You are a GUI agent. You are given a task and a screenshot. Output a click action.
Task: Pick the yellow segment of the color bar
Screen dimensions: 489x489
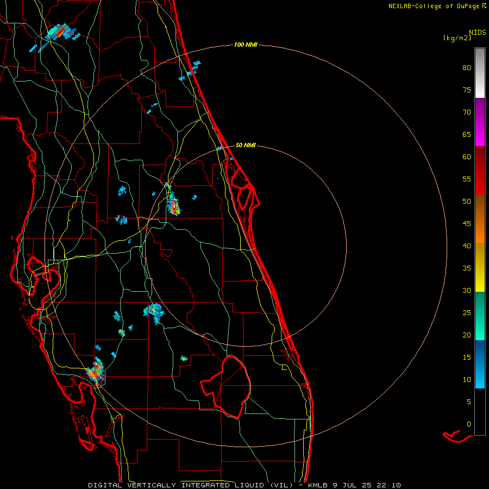tap(480, 267)
